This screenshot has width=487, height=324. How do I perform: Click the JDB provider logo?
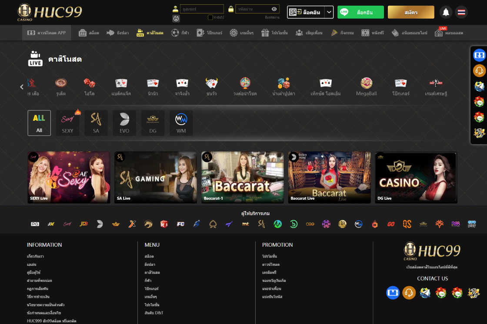(x=83, y=224)
